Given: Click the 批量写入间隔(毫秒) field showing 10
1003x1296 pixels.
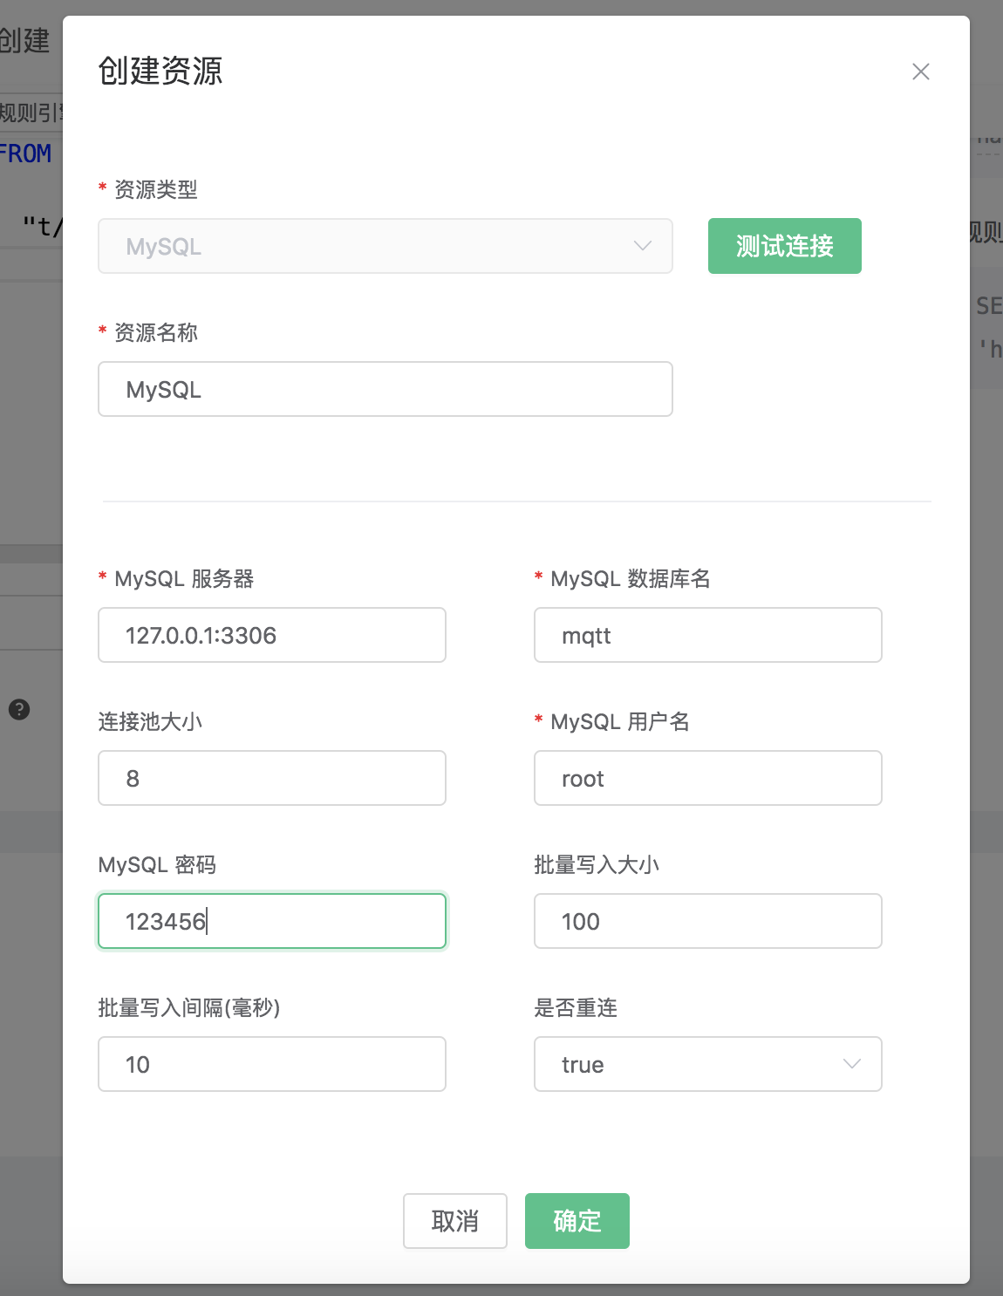Looking at the screenshot, I should (272, 1064).
